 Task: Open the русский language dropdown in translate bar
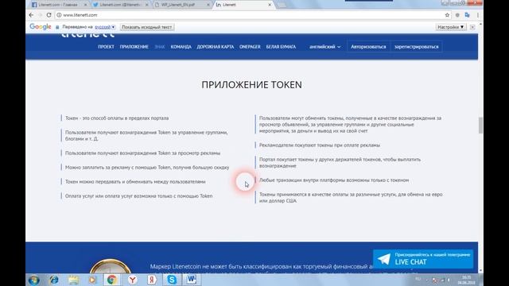pos(105,27)
